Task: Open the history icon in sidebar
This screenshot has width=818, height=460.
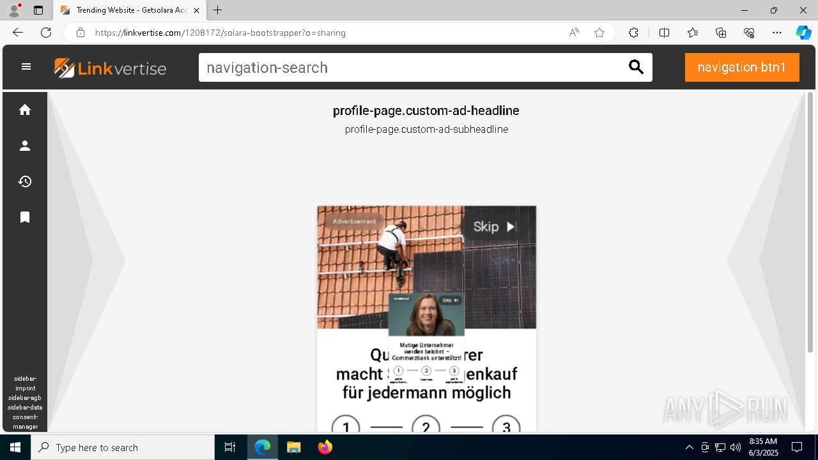Action: (25, 181)
